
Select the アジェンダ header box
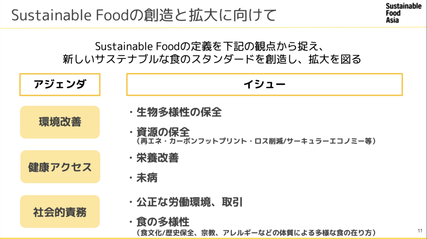coord(60,85)
